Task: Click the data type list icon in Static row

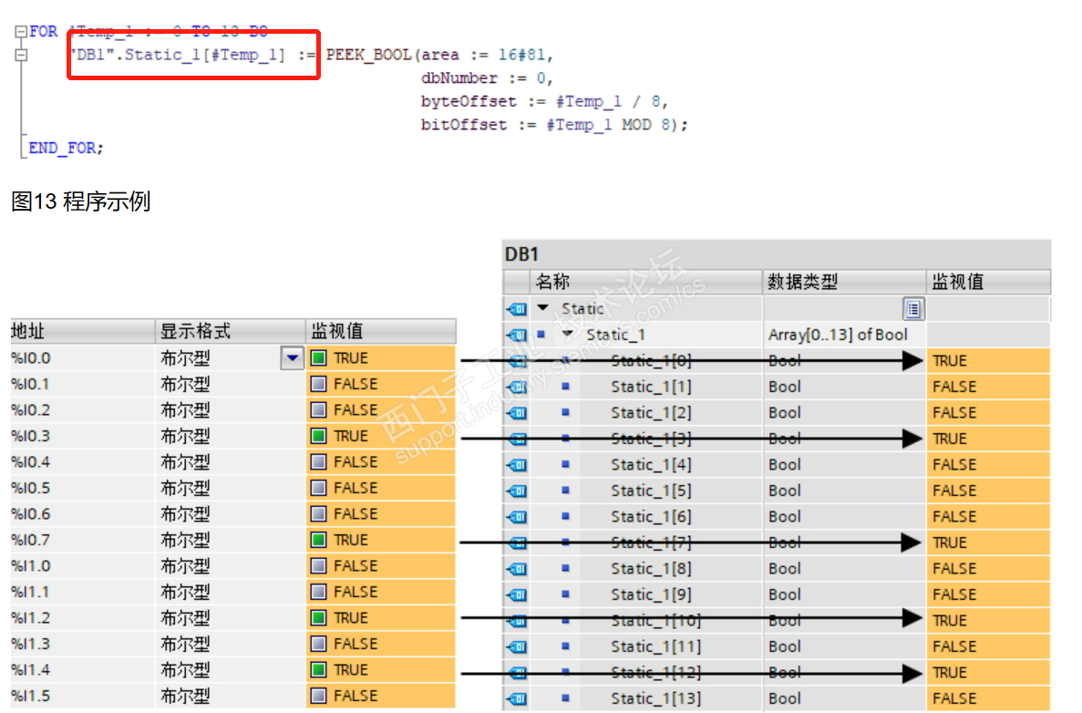Action: [x=913, y=309]
